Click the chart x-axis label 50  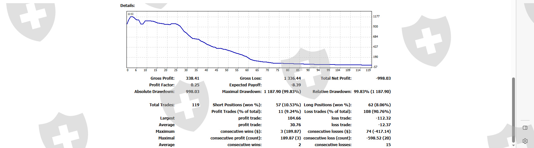[227, 70]
